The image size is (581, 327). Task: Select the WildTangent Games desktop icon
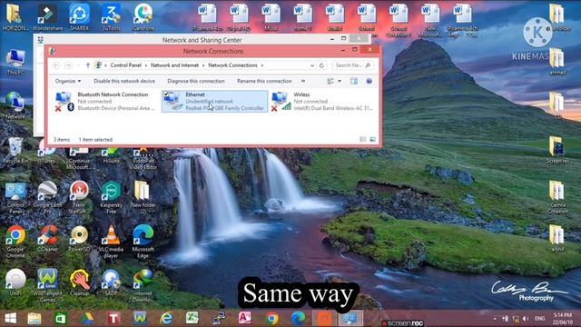tap(47, 284)
